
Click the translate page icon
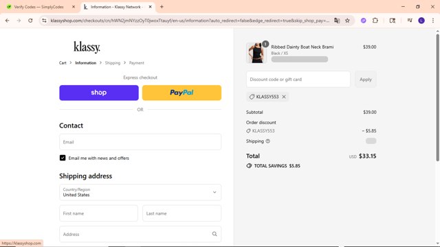pos(337,21)
